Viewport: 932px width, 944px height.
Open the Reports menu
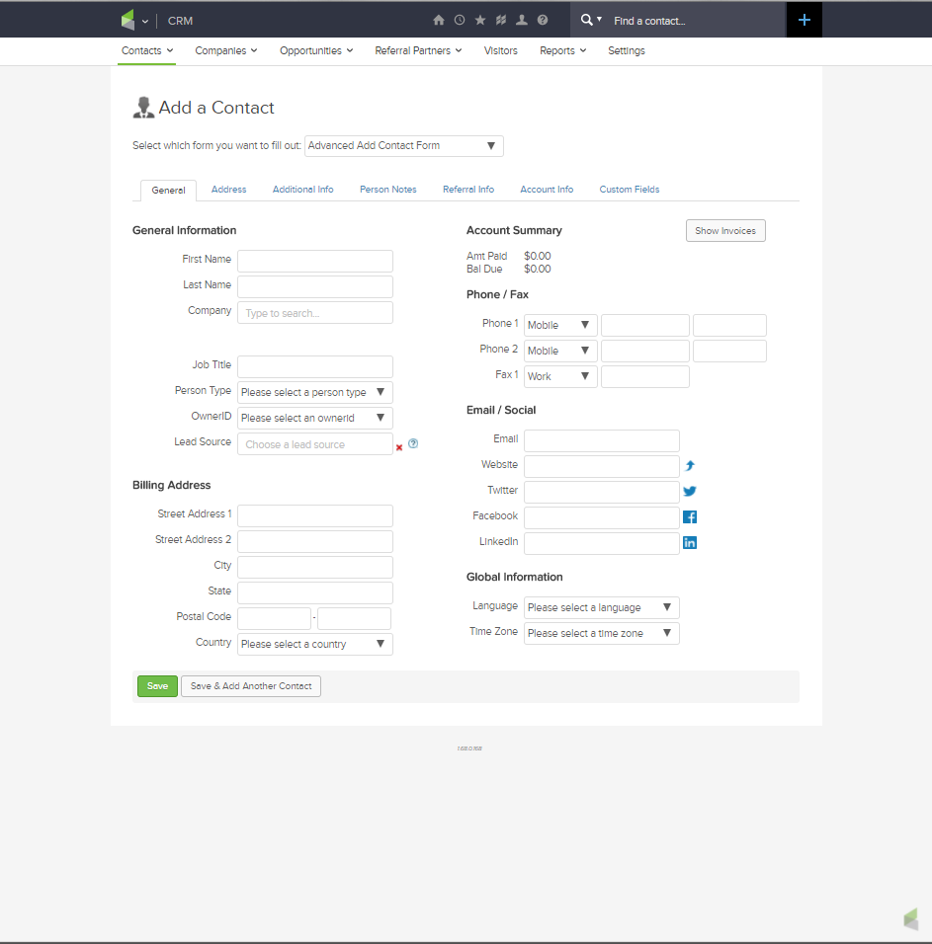[562, 50]
